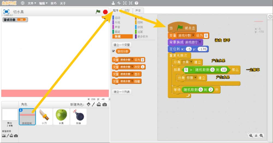This screenshot has width=273, height=143.
Task: Choose a backdrop from the library
Action: coord(4,136)
